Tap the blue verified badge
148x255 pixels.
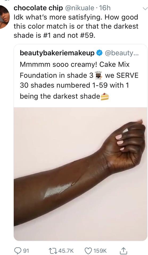[x=100, y=53]
